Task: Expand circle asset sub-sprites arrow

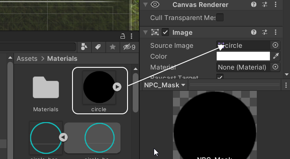Action: 117,87
